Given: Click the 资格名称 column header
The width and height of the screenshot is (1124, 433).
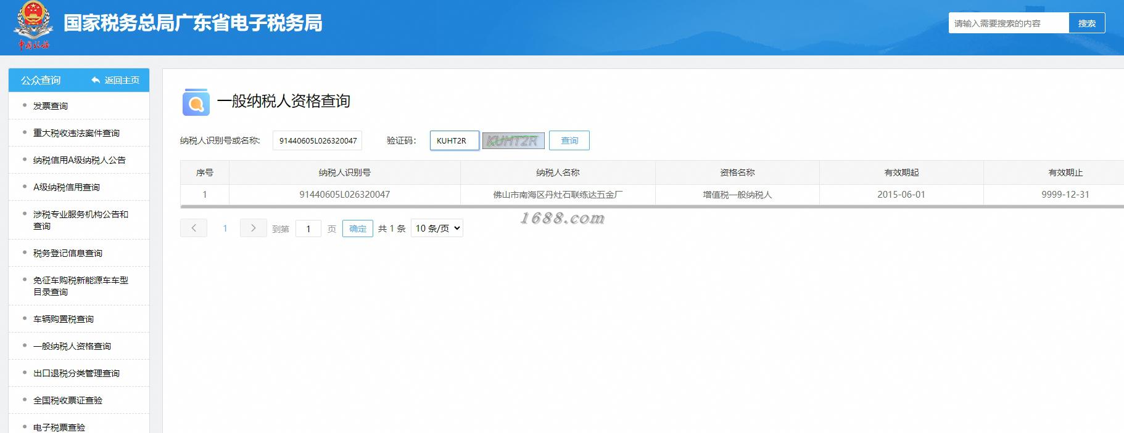Looking at the screenshot, I should [737, 172].
